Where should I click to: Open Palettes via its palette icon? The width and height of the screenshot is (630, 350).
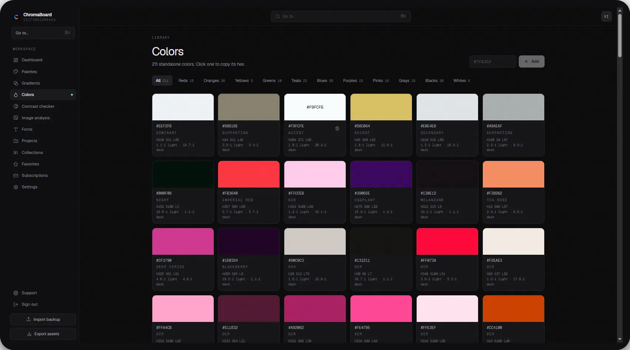tap(16, 72)
